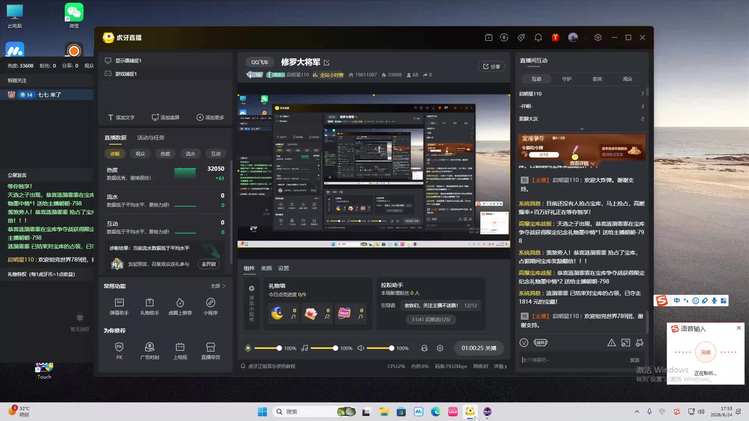
Task: Select the 设置 tab below preview
Action: 284,268
